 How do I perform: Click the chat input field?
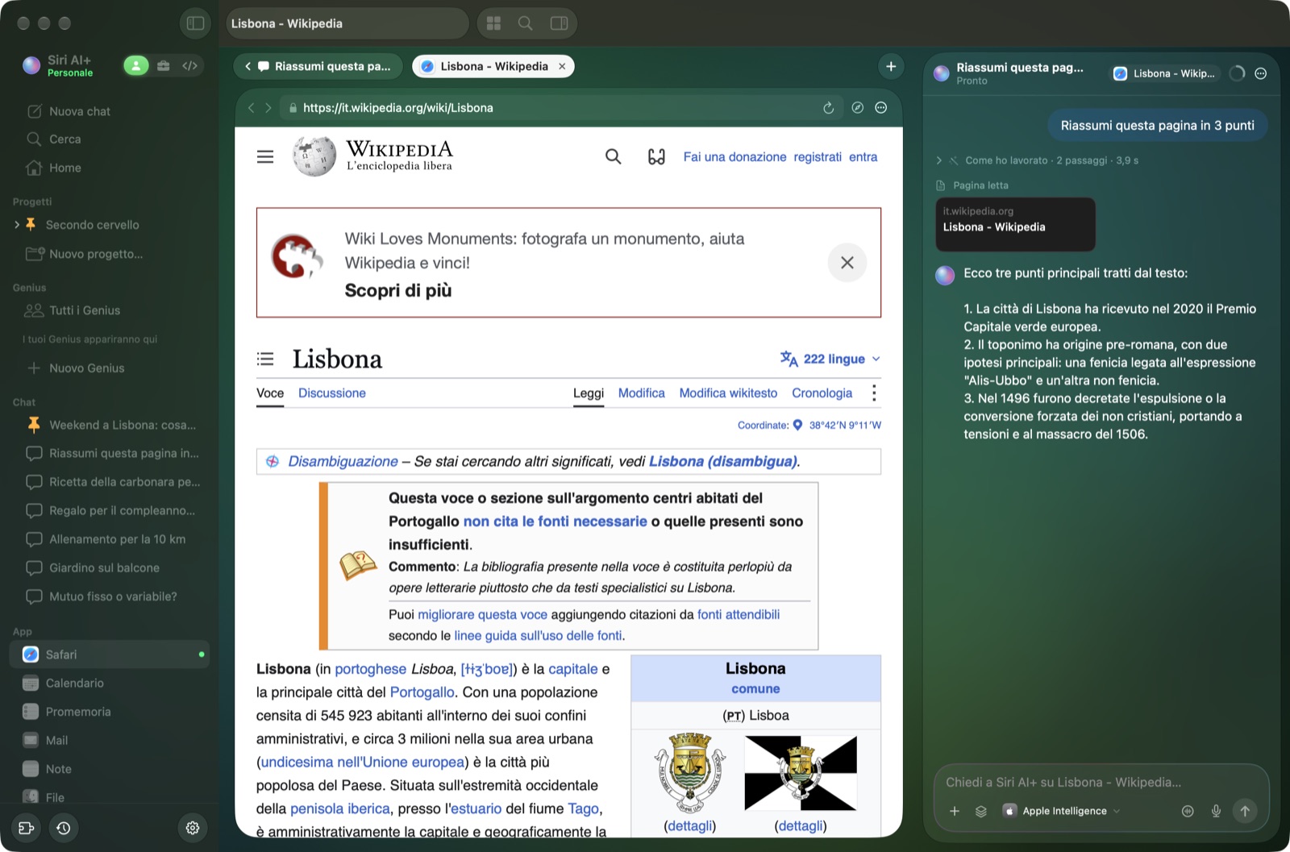point(1101,782)
